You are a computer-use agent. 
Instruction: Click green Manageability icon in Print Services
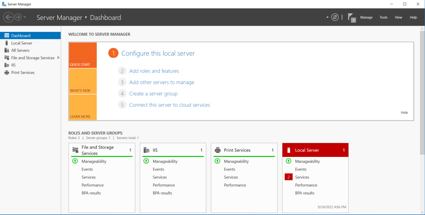tap(217, 161)
